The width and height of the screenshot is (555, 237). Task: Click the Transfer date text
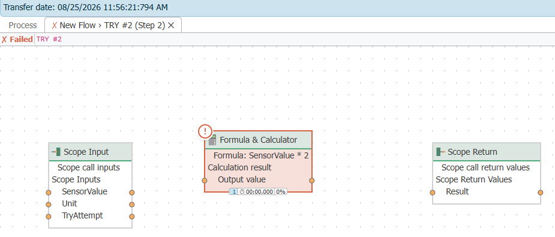coord(86,7)
